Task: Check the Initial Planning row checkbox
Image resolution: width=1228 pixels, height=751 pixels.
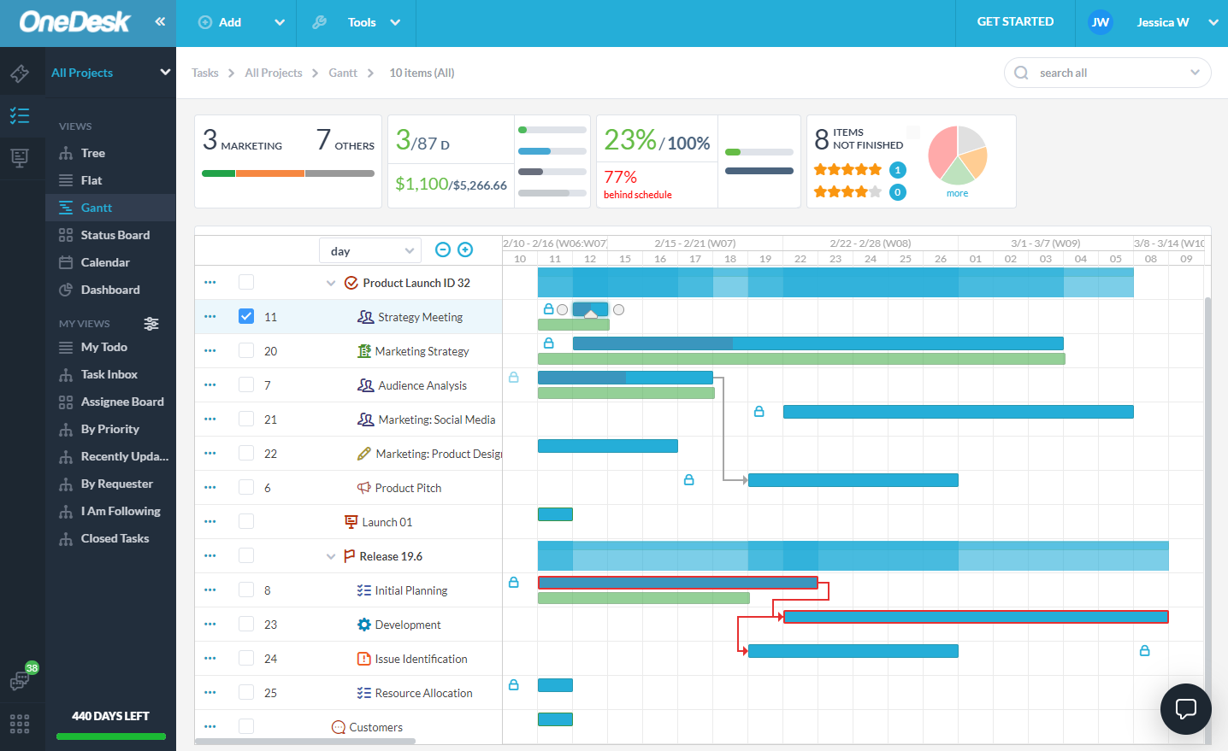Action: tap(246, 590)
